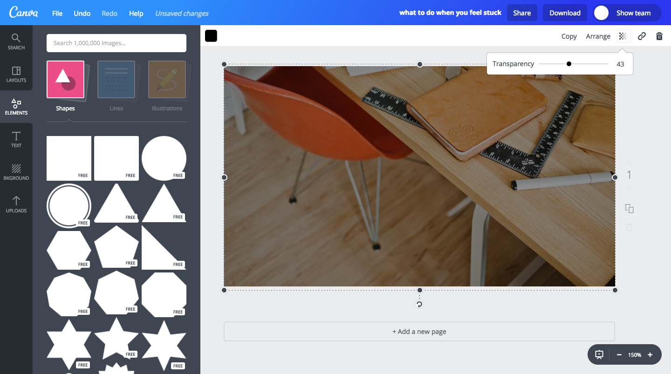The width and height of the screenshot is (671, 374).
Task: Click the transparency checkerboard icon
Action: [x=623, y=36]
